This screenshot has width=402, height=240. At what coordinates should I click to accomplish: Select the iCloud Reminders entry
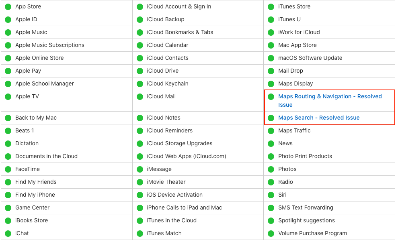click(170, 130)
